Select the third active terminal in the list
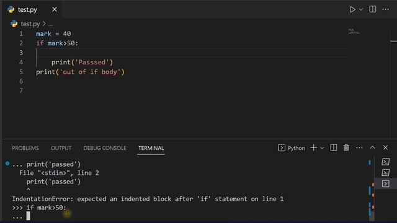This screenshot has height=223, width=397. pyautogui.click(x=385, y=183)
